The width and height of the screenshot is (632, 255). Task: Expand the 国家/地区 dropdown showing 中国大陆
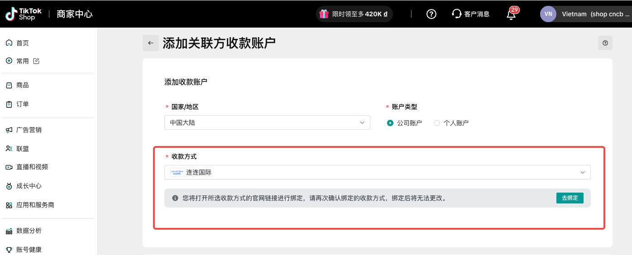click(267, 123)
